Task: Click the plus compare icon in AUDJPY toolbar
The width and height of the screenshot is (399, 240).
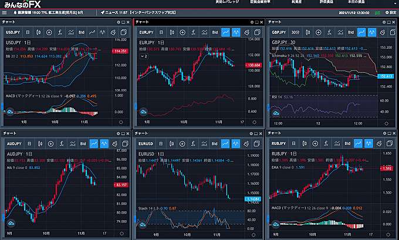Action: [50, 144]
